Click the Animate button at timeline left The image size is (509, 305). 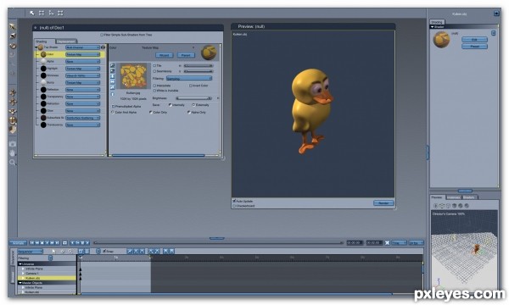point(18,243)
